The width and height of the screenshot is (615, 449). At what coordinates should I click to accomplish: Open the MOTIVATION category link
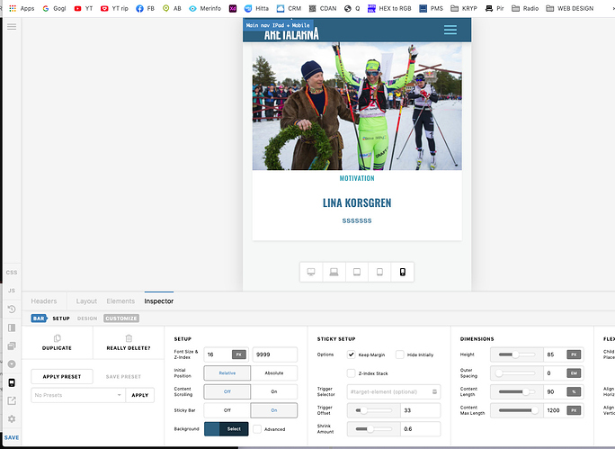click(x=357, y=178)
